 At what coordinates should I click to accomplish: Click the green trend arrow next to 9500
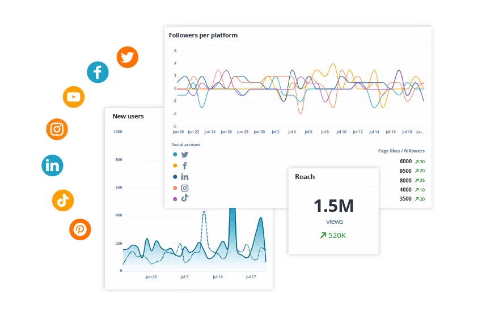(x=417, y=171)
